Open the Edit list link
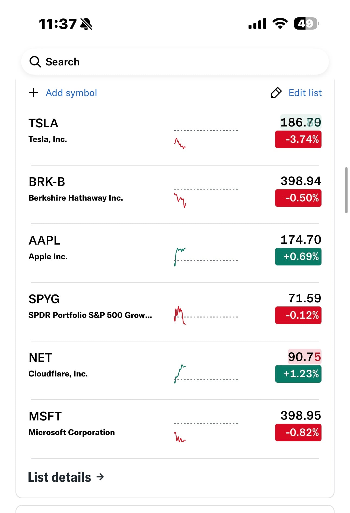The height and width of the screenshot is (513, 350). click(305, 93)
